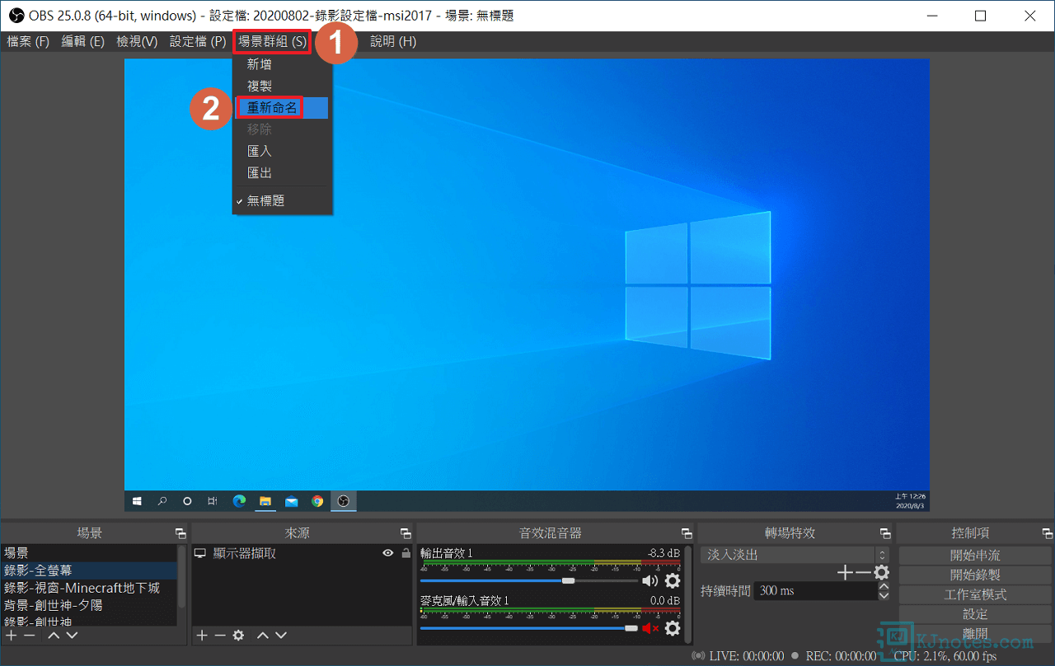This screenshot has width=1055, height=666.
Task: Move the selected source down
Action: pyautogui.click(x=281, y=635)
